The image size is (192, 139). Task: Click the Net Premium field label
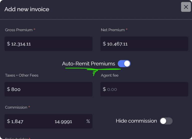coord(113,30)
